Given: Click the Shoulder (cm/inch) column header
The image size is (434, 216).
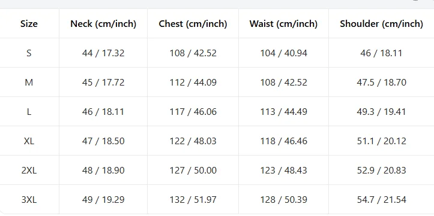Looking at the screenshot, I should coord(381,24).
